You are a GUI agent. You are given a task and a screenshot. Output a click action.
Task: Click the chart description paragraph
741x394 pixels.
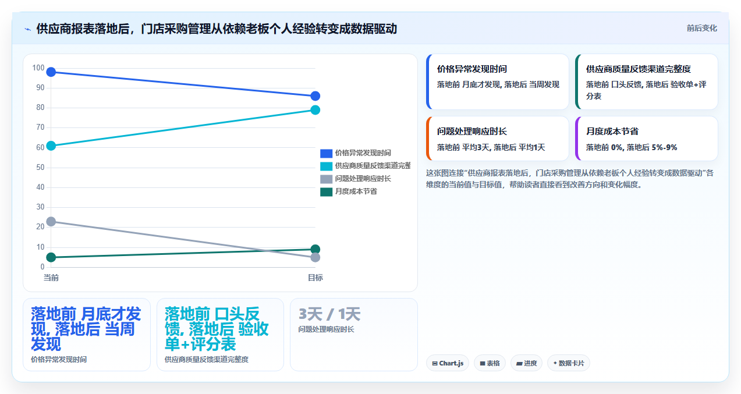[x=570, y=179]
